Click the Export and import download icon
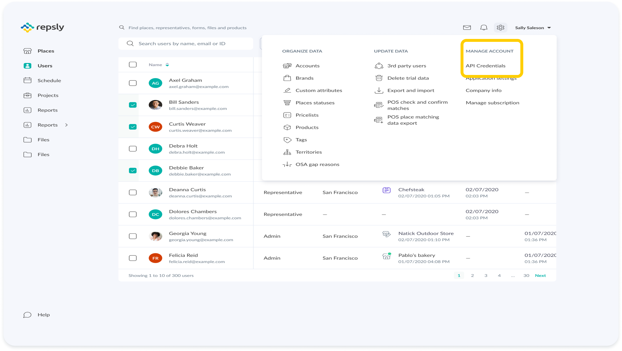Image resolution: width=622 pixels, height=351 pixels. click(x=379, y=90)
